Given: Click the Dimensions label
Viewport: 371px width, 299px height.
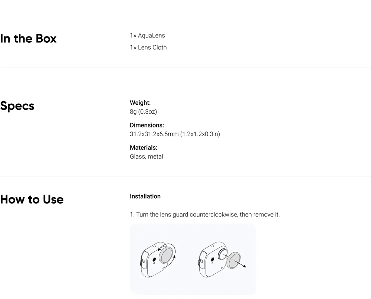Looking at the screenshot, I should tap(147, 125).
